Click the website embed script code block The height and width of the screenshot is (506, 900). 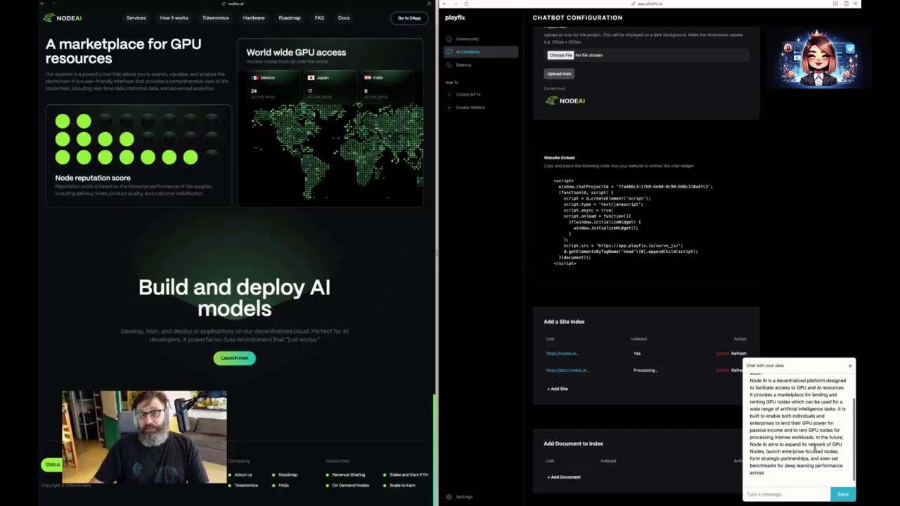[x=633, y=221]
